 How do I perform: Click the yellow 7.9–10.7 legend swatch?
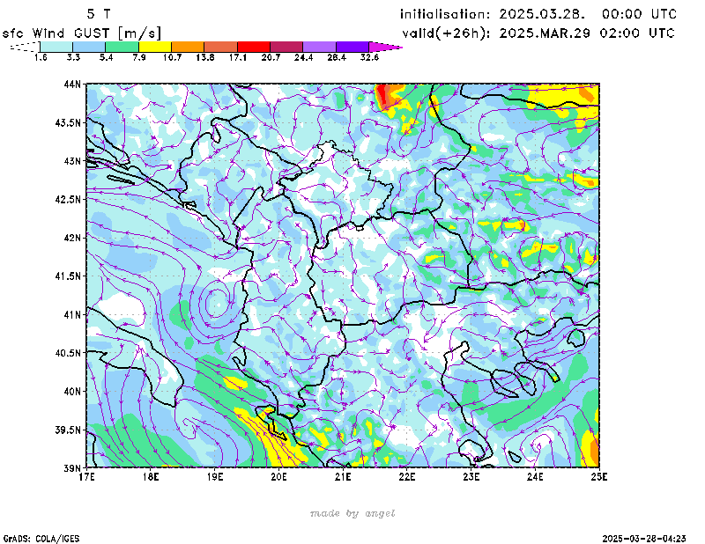click(x=155, y=46)
